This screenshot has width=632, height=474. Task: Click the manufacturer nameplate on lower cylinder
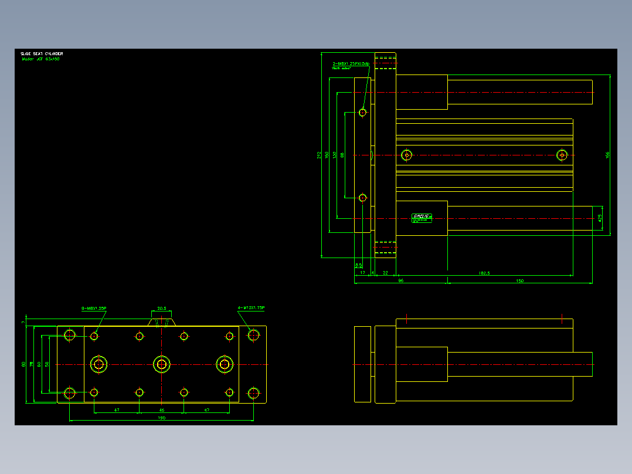[422, 218]
